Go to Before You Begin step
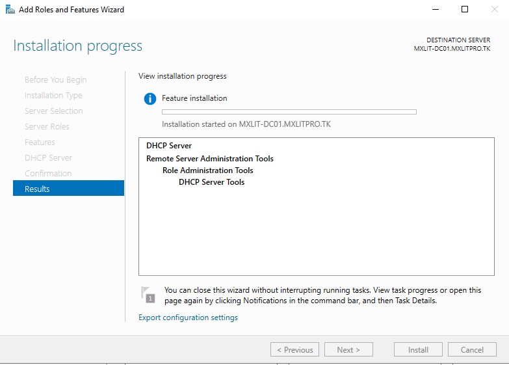 coord(55,79)
